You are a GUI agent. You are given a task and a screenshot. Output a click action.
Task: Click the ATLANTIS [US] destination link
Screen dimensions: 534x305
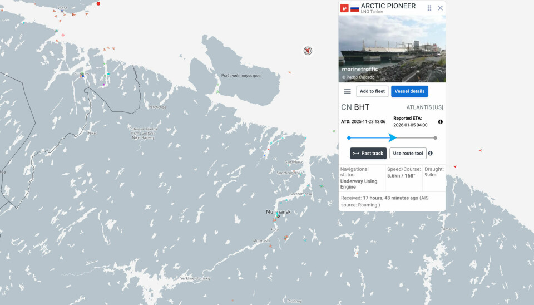click(424, 107)
